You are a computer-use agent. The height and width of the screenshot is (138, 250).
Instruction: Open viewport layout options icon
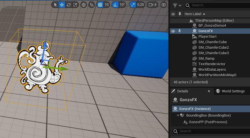(x=163, y=5)
